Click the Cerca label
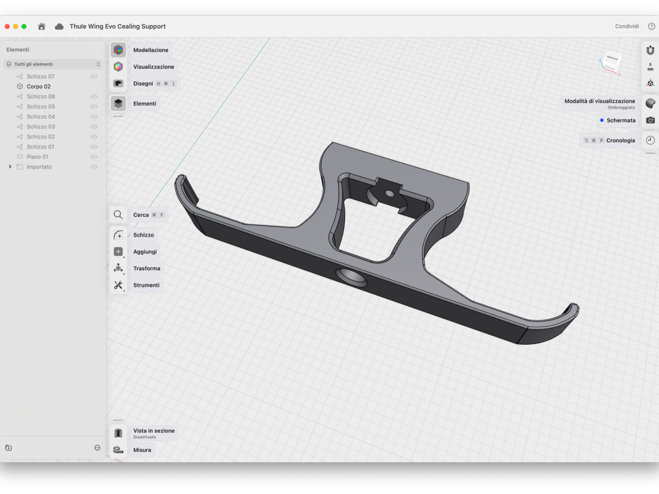 pyautogui.click(x=141, y=215)
